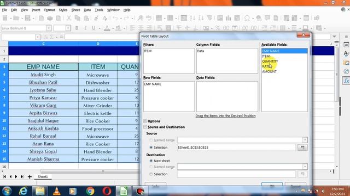Click the Special Character omega icon

click(247, 18)
